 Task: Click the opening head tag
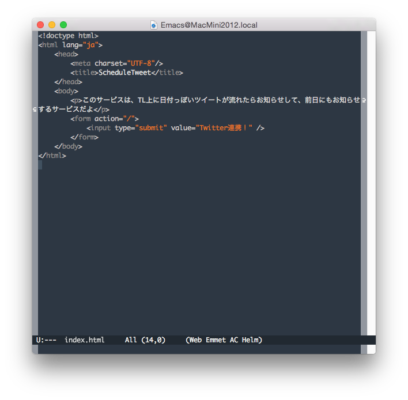tap(66, 54)
